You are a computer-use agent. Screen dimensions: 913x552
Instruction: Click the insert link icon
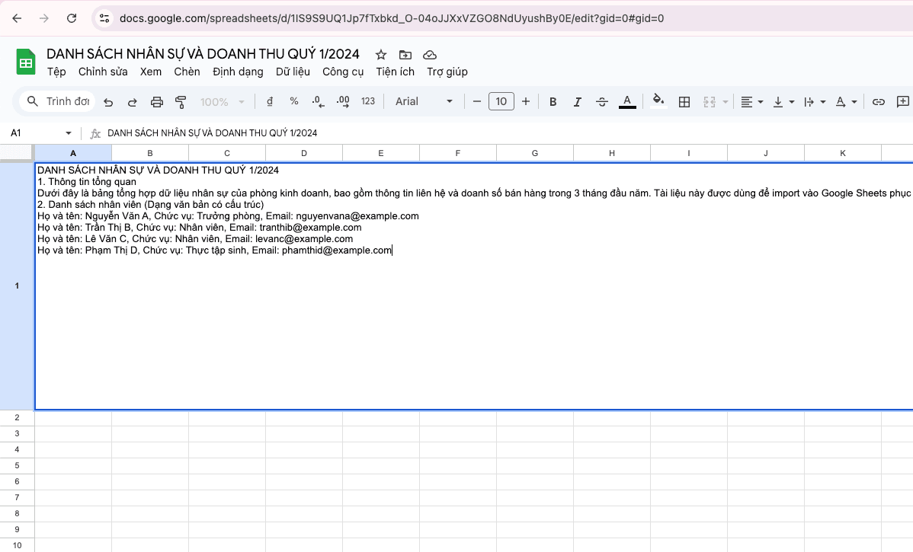[879, 102]
